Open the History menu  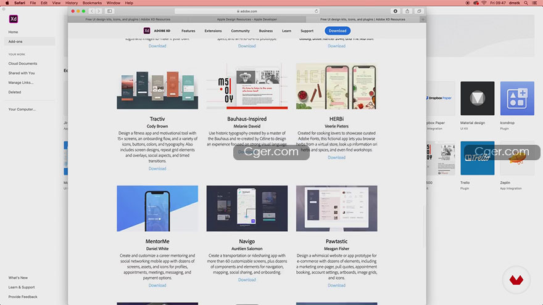(72, 2)
